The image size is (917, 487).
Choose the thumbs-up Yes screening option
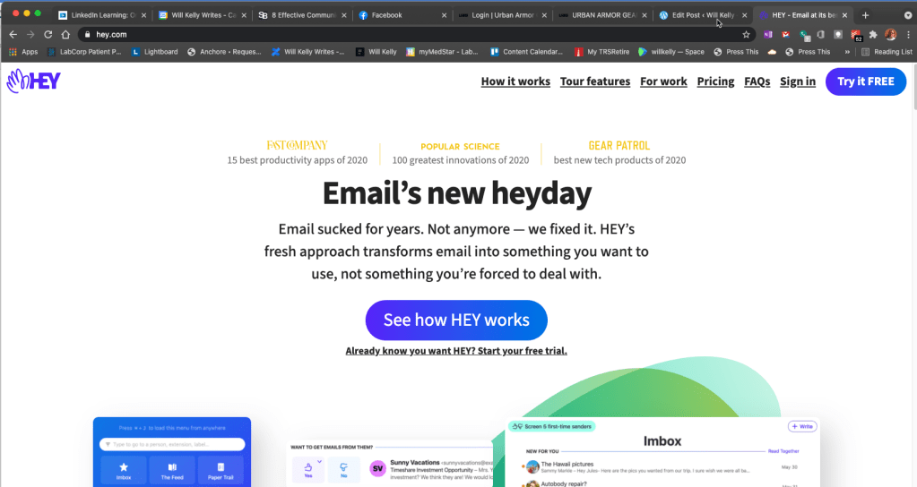[x=307, y=468]
